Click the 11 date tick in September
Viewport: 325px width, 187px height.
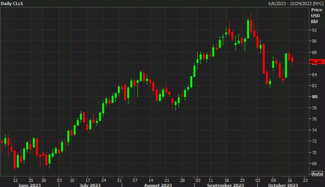[x=211, y=180]
